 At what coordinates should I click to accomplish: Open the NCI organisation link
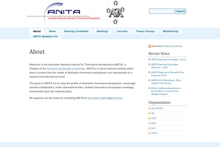[153, 128]
